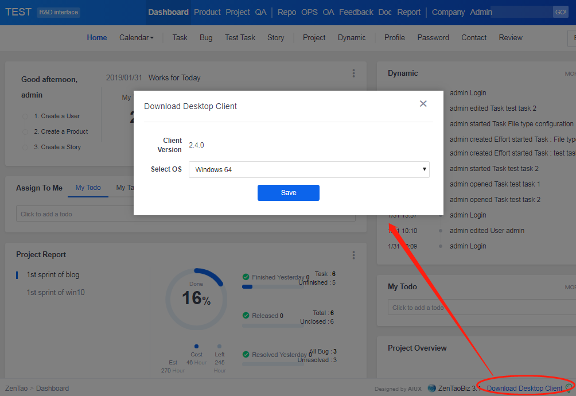Click the lightbulb icon in footer
Screen dimensions: 576x396
(x=569, y=389)
